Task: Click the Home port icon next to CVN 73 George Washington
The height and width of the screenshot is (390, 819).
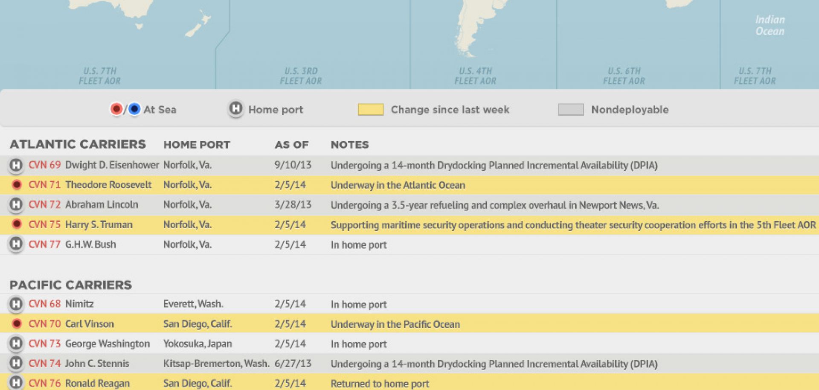Action: [x=16, y=344]
